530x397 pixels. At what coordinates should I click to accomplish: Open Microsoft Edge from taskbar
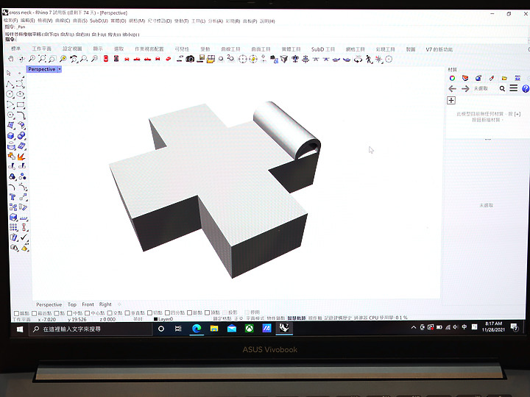point(197,328)
